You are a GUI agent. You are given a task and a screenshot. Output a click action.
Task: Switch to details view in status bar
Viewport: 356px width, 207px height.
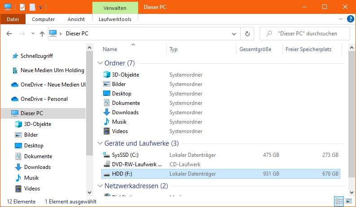pyautogui.click(x=338, y=202)
